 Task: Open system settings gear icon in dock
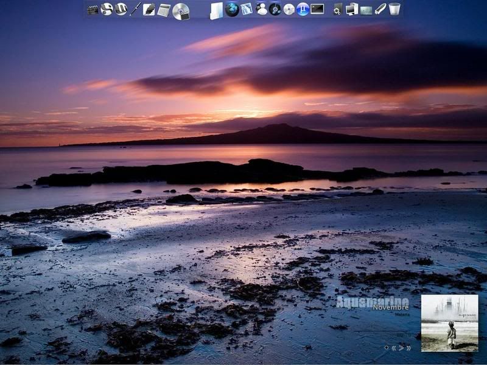[x=338, y=9]
